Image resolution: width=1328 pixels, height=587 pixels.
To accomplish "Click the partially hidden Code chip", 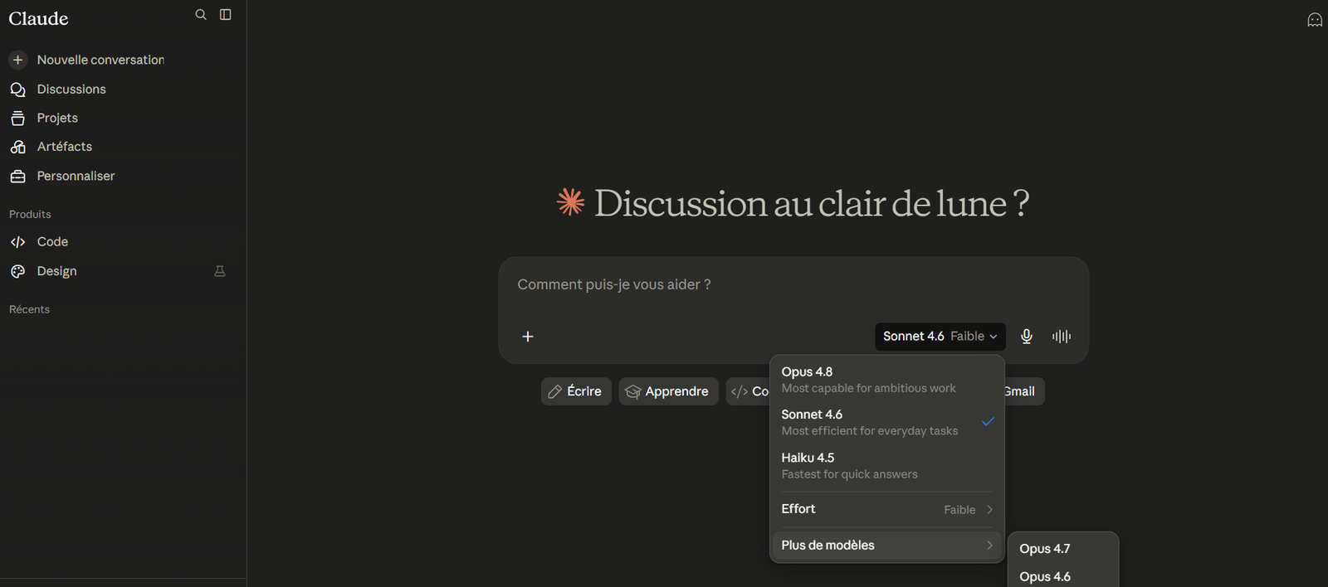I will [x=749, y=391].
